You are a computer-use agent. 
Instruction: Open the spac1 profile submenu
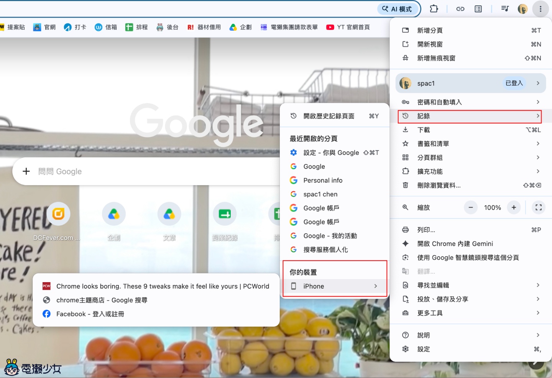click(x=471, y=83)
